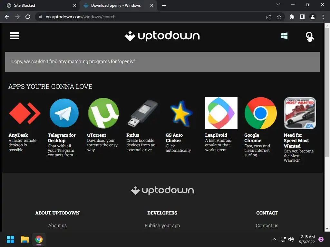Viewport: 330px width, 247px height.
Task: Bookmark this page with the star icon
Action: [279, 17]
